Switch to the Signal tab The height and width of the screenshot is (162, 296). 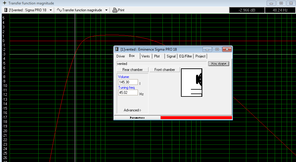[171, 56]
